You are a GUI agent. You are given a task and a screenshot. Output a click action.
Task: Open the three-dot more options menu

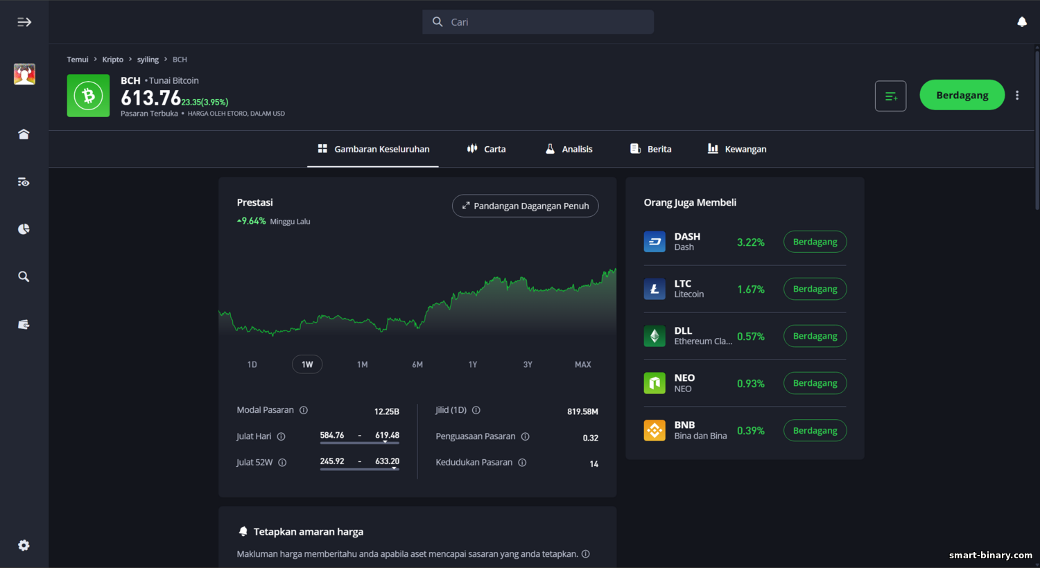pyautogui.click(x=1017, y=96)
